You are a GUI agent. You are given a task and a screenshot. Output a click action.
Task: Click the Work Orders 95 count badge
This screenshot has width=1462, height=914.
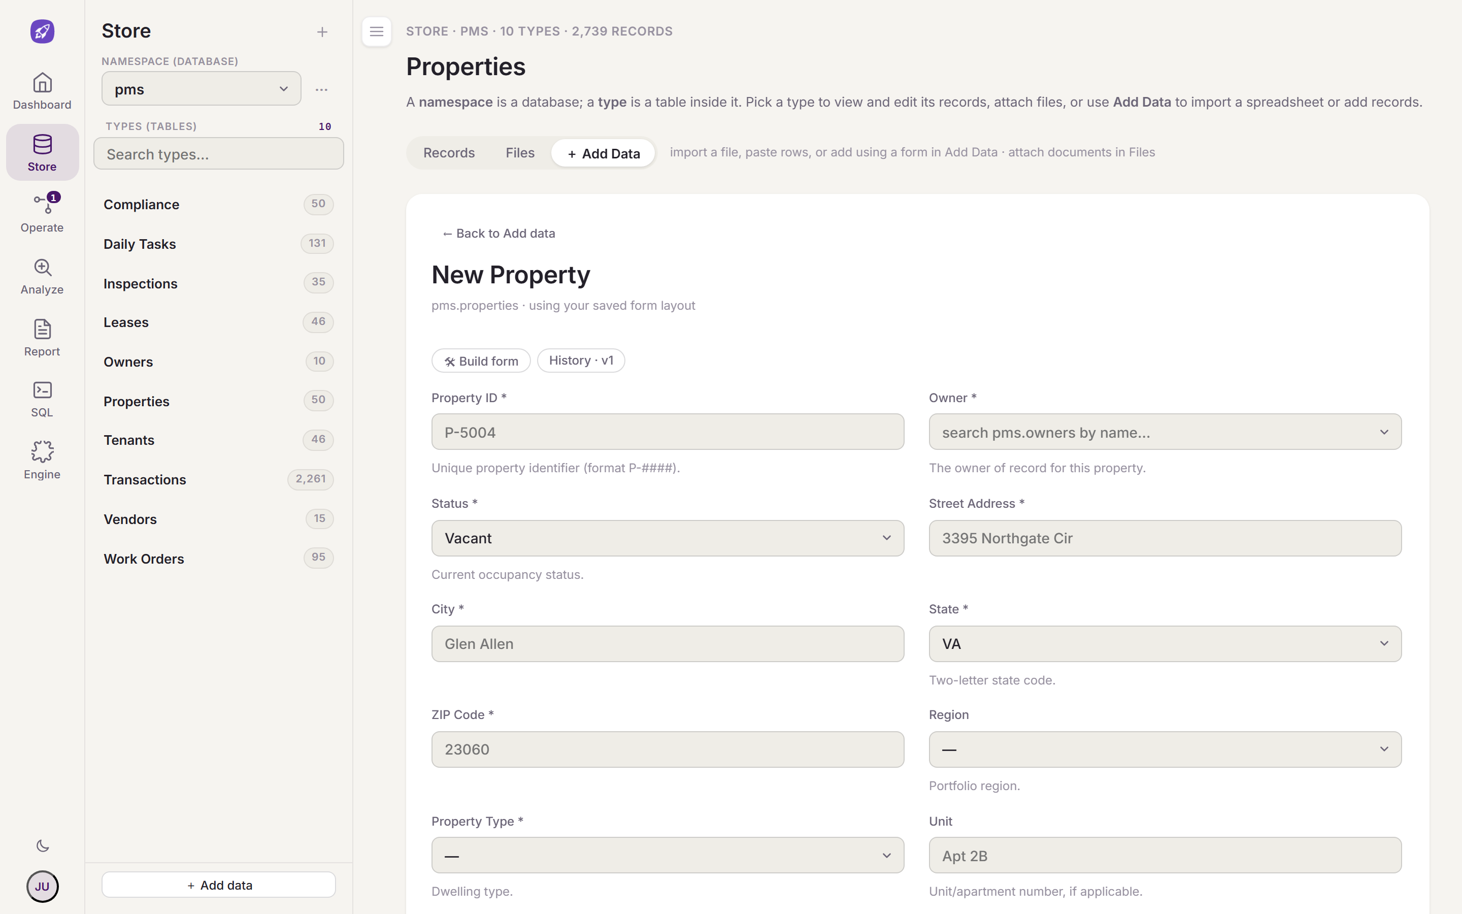318,558
